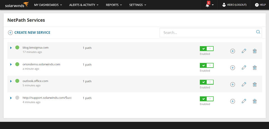Click the trash icon for support.solarwinds.com service

click(x=254, y=101)
